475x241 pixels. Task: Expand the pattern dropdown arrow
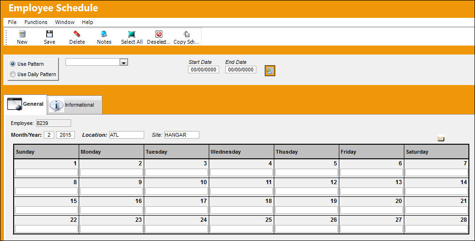(123, 62)
